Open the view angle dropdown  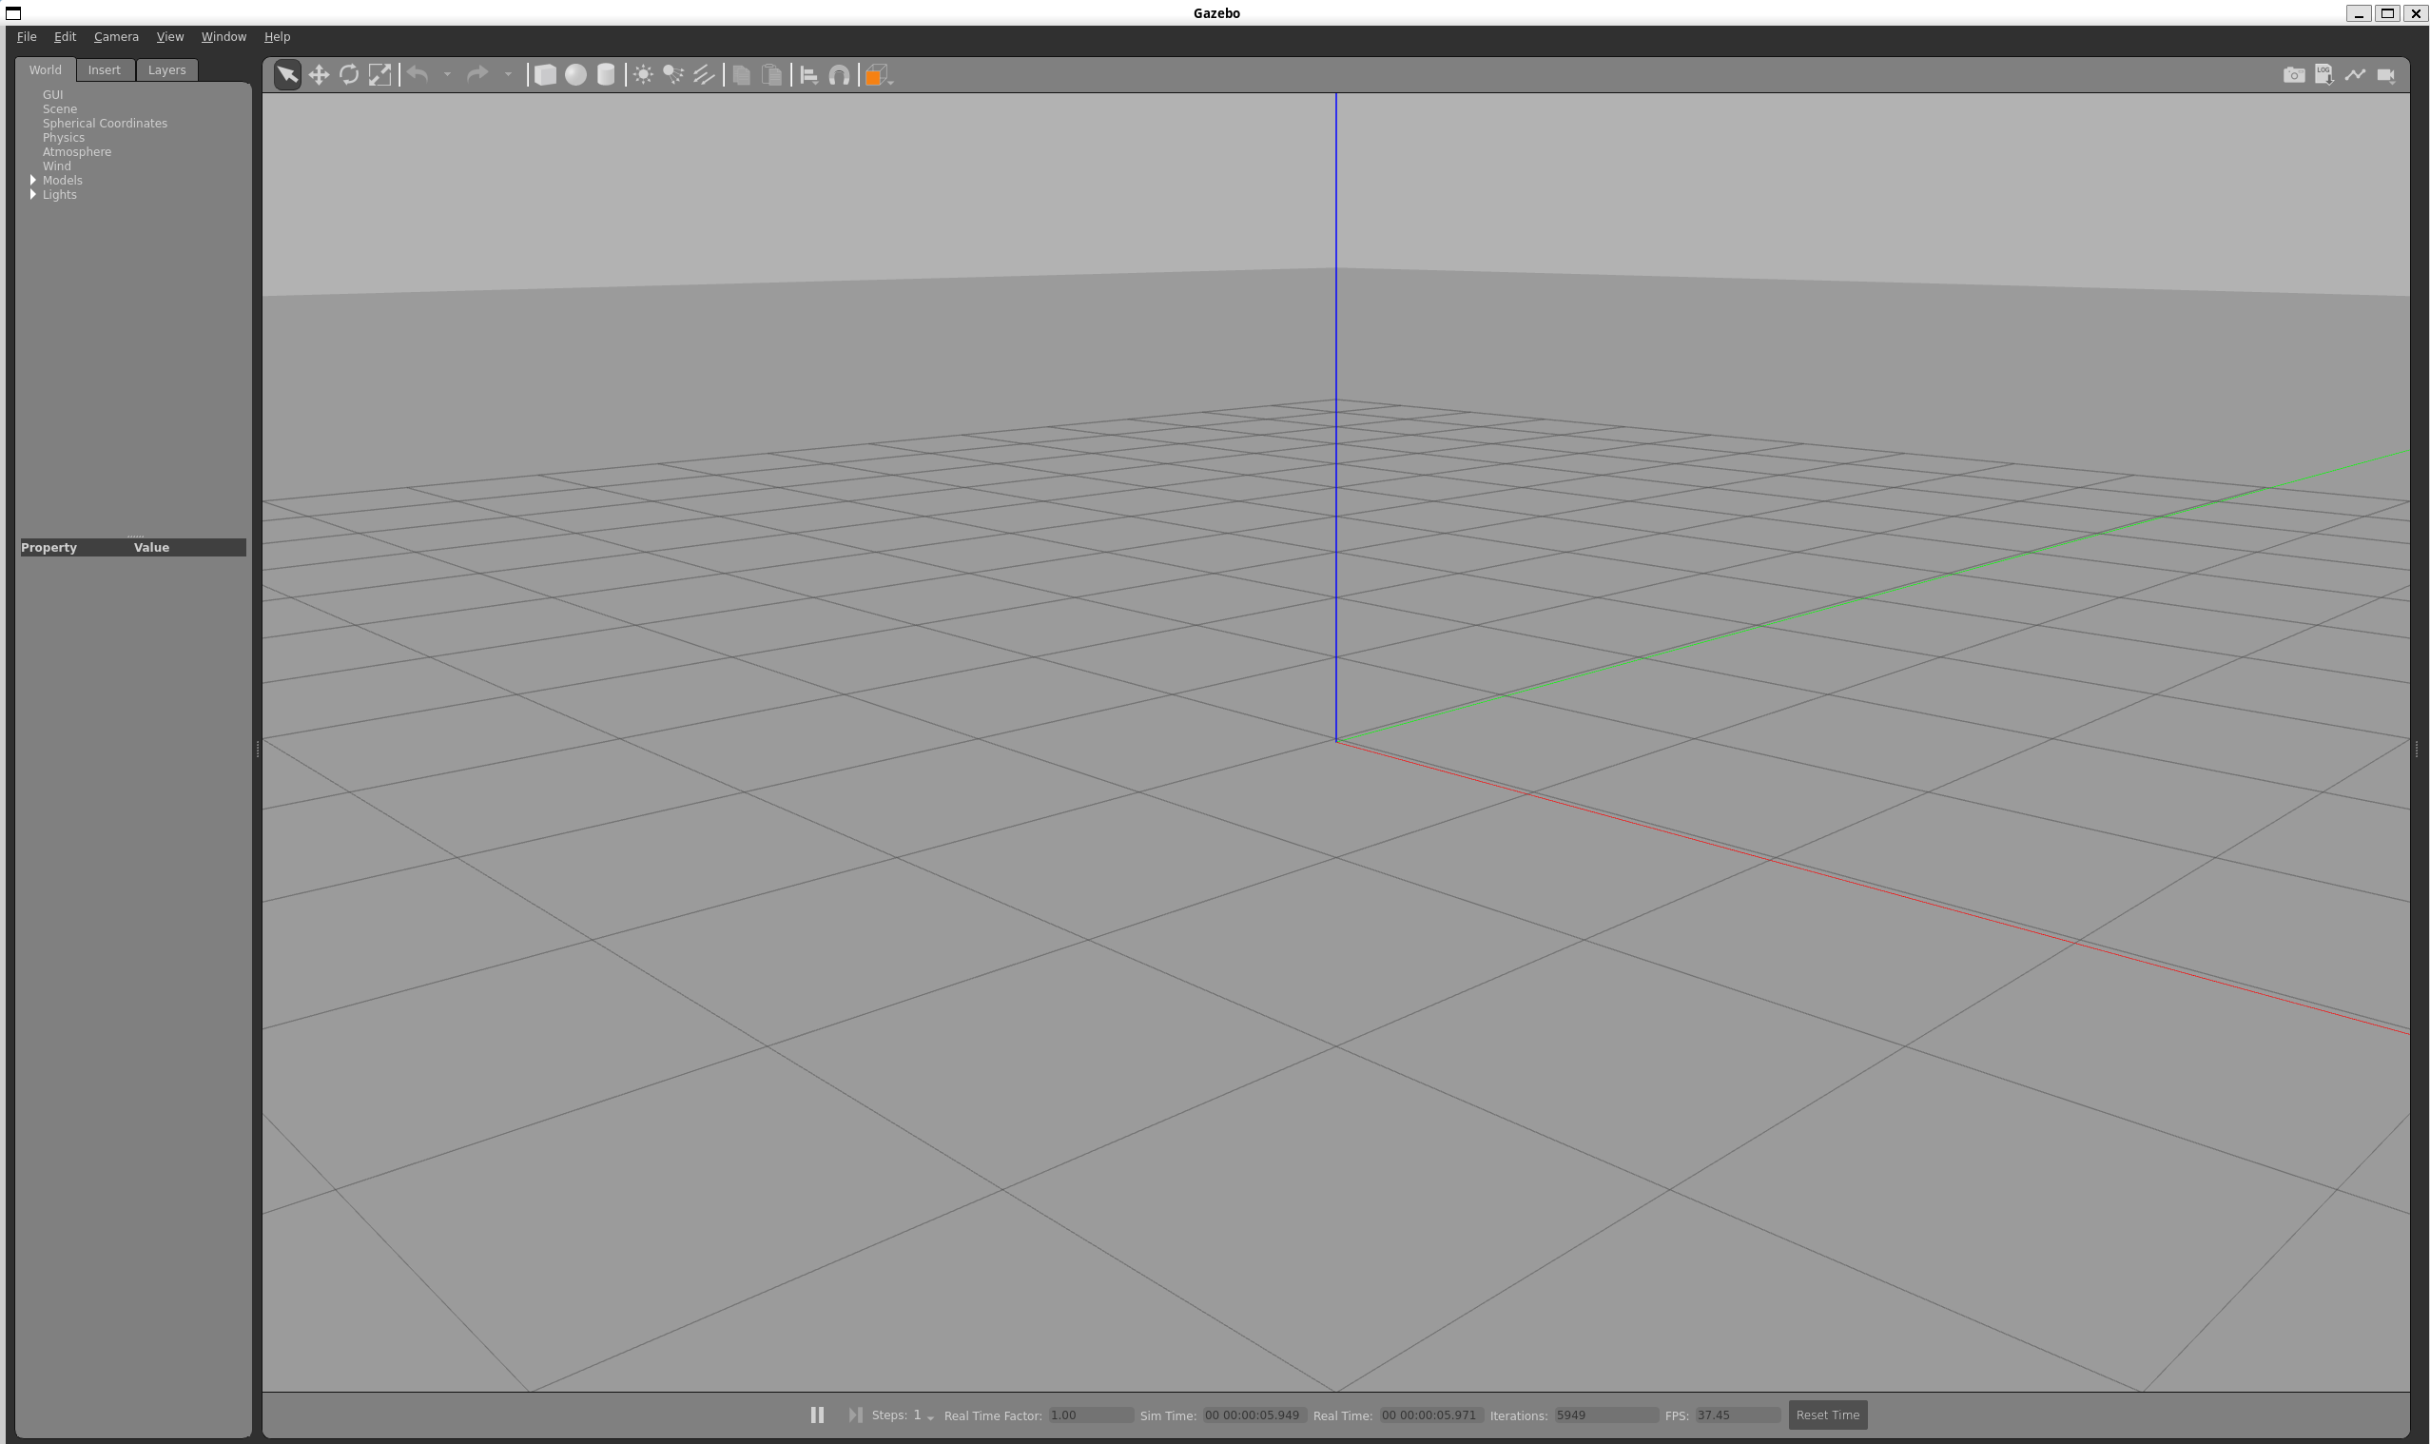click(880, 76)
